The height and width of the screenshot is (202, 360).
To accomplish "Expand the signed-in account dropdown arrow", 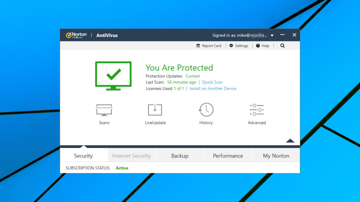I will 272,36.
